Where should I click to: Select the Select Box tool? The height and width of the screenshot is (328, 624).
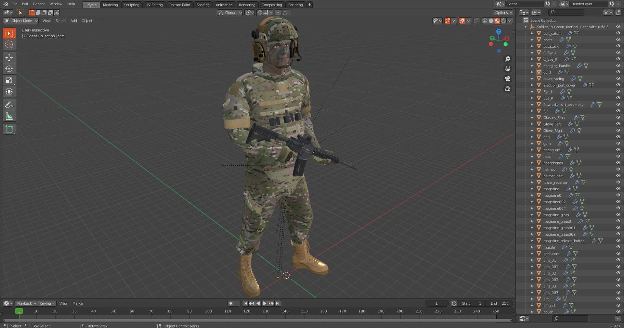[9, 33]
